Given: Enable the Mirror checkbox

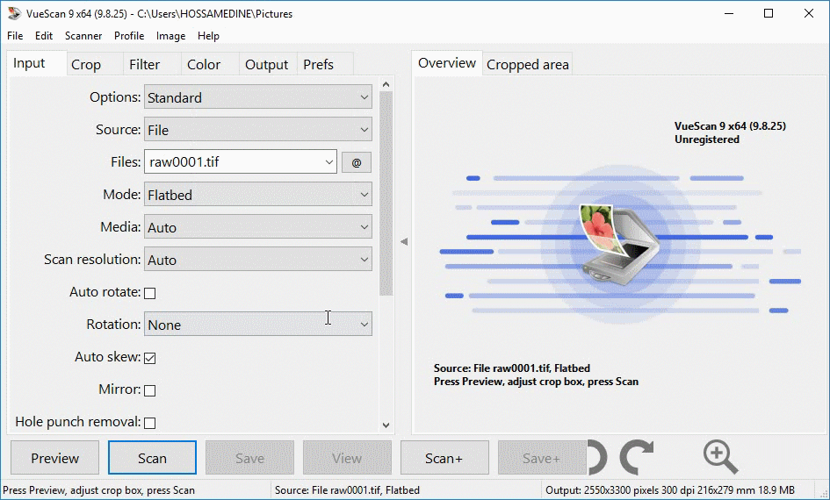Looking at the screenshot, I should pos(150,390).
